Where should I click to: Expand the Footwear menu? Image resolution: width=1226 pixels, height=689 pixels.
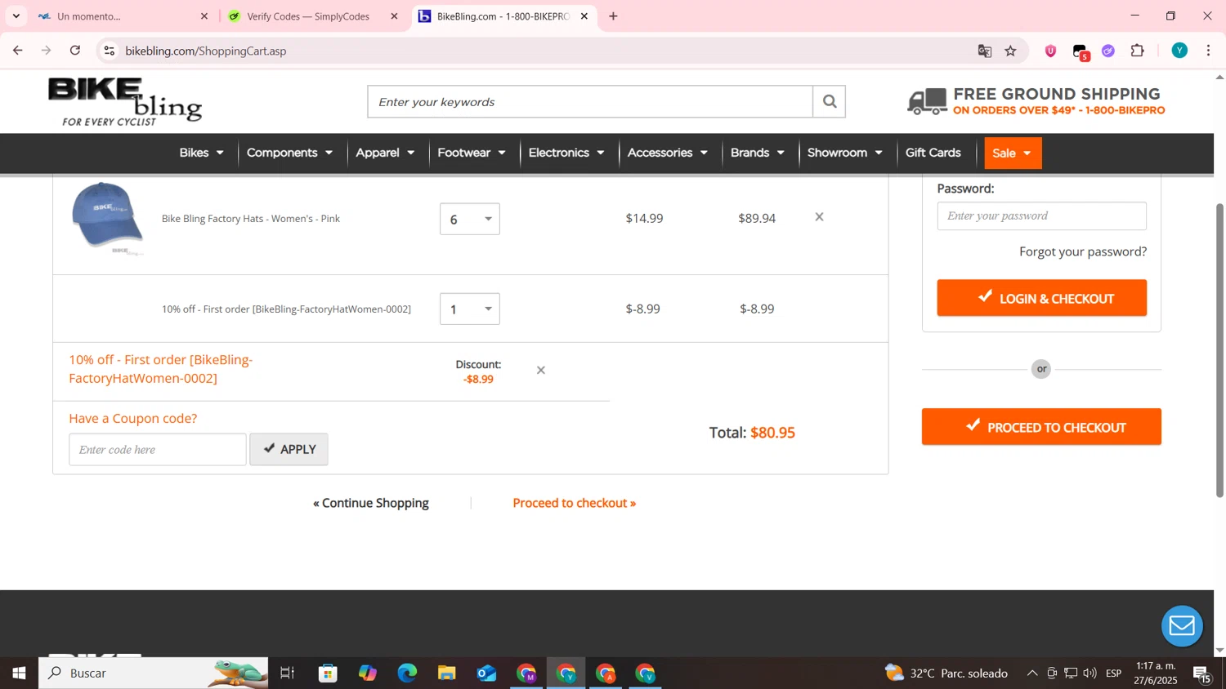(x=472, y=153)
